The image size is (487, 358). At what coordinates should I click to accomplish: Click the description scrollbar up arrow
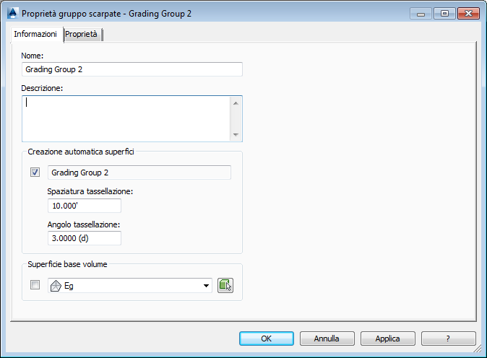236,102
